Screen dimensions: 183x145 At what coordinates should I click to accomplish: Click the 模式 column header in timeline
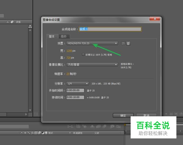[51, 133]
